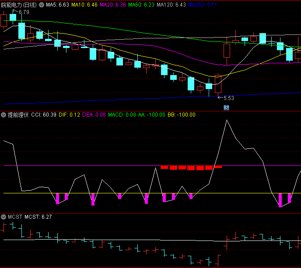Click the 6.79 high price annotation
Screen dimensions: 301x268
point(24,12)
